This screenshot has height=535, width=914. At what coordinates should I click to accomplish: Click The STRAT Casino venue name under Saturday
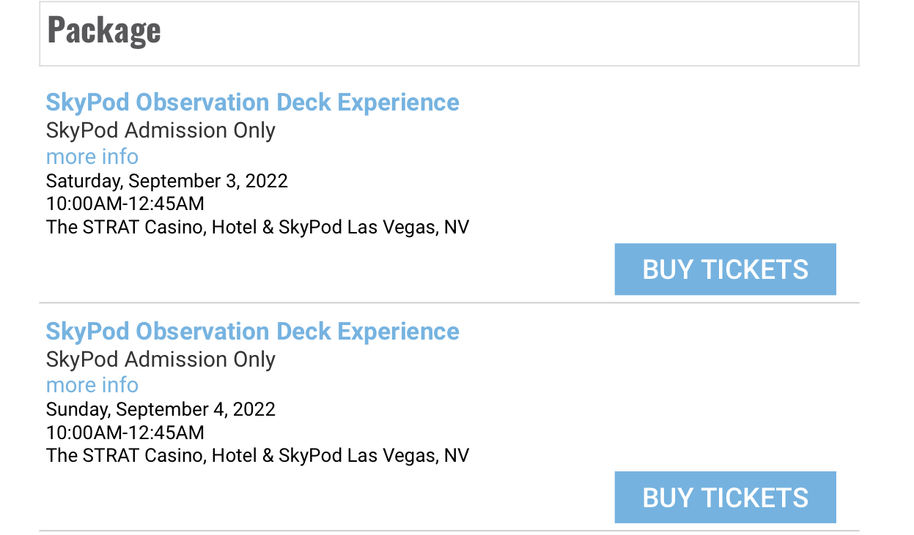pos(195,227)
